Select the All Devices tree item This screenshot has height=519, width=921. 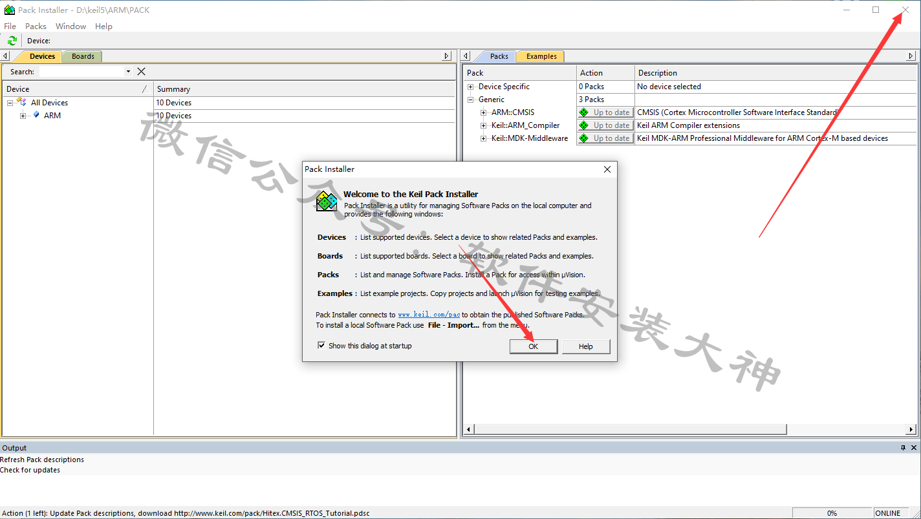coord(49,103)
